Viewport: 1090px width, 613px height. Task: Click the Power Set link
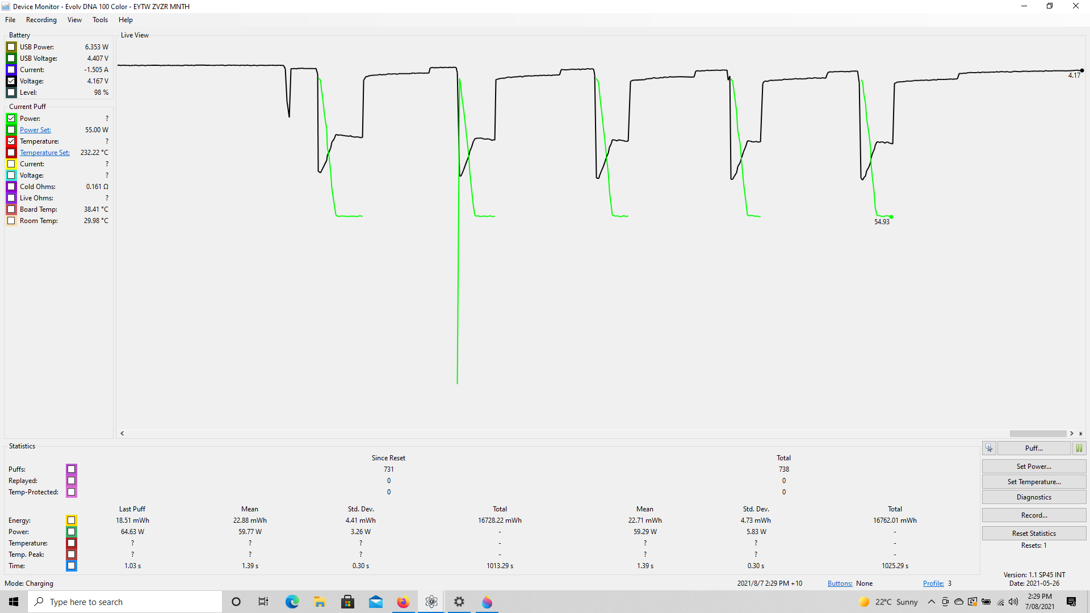click(35, 130)
